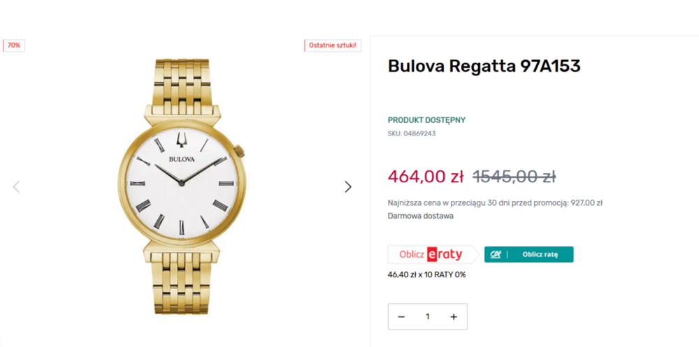Image resolution: width=699 pixels, height=347 pixels.
Task: Click the crossed-out 1545,00 zł price
Action: click(514, 177)
